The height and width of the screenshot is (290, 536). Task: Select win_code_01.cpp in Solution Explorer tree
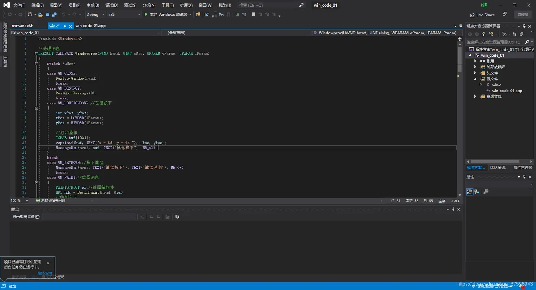click(507, 91)
